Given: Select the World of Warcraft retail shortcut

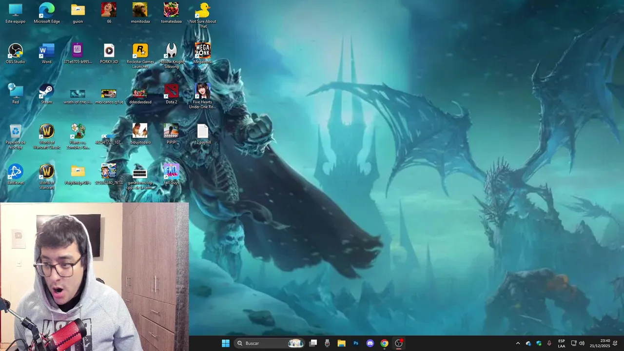Looking at the screenshot, I should click(47, 177).
